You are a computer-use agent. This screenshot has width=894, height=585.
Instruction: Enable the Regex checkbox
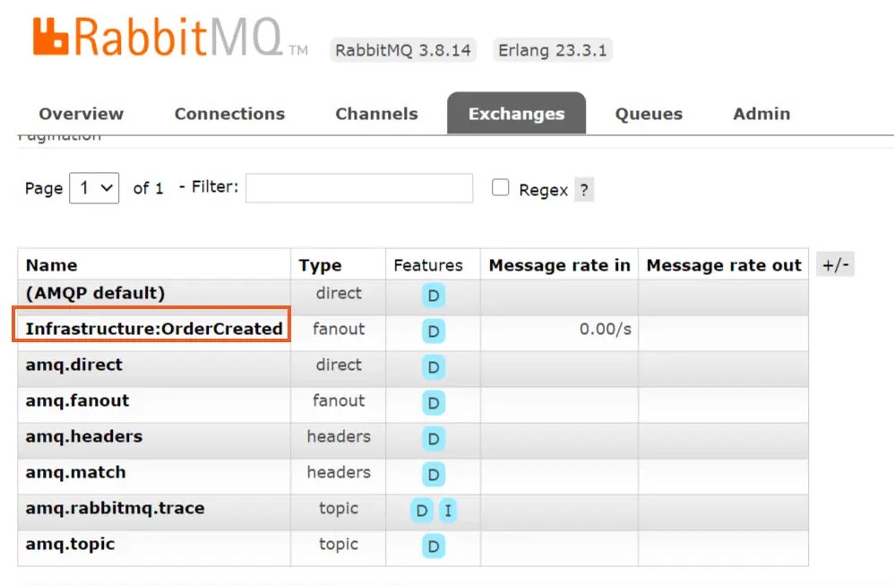pyautogui.click(x=500, y=188)
